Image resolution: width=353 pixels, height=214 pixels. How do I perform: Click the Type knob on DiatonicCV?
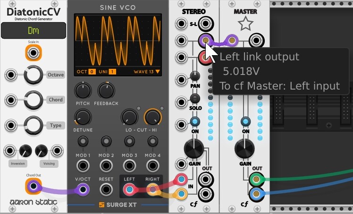click(34, 125)
